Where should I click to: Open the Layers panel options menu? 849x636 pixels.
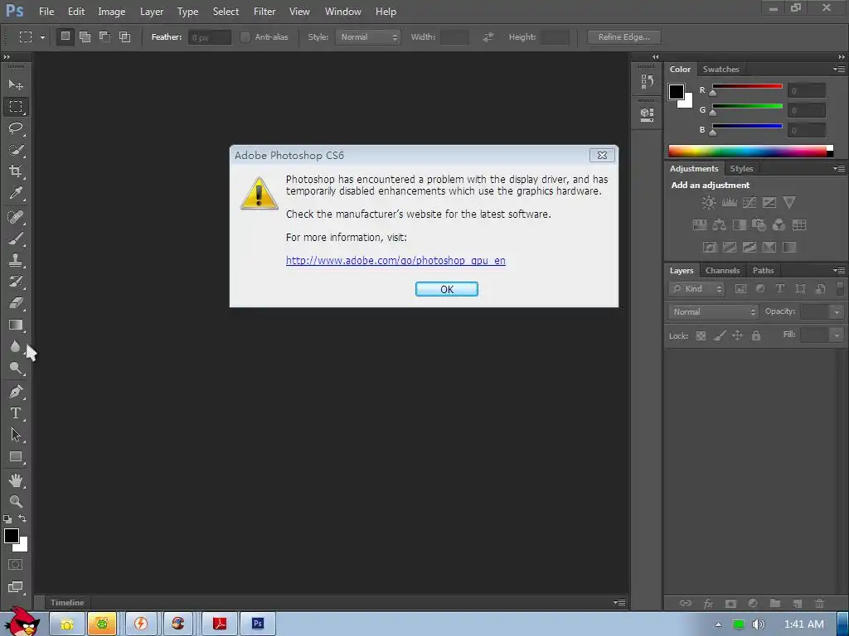pos(839,271)
